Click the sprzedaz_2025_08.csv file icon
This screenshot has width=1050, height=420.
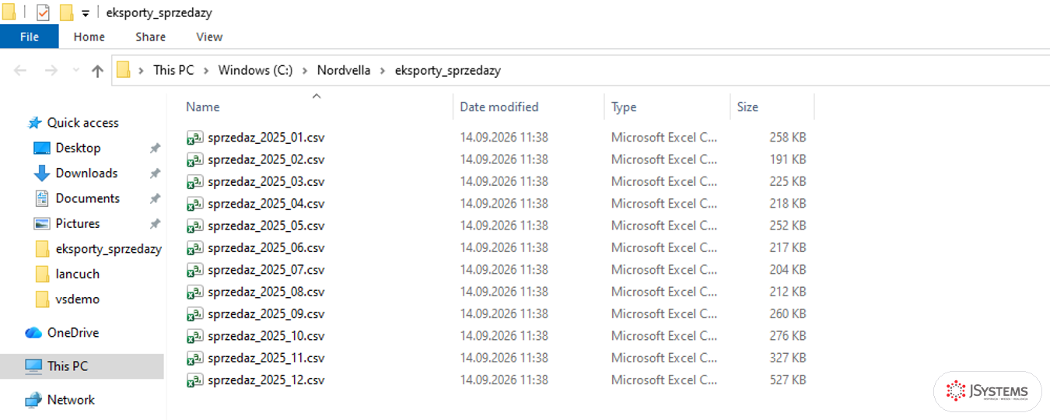click(x=194, y=292)
